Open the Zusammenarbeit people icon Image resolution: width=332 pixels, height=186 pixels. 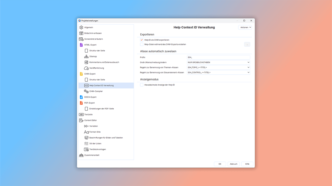point(81,155)
